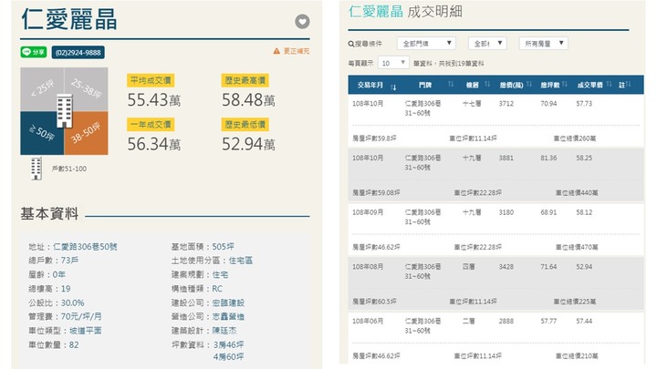Open the 忠鑫營造 contractor link
The height and width of the screenshot is (369, 657).
(228, 317)
